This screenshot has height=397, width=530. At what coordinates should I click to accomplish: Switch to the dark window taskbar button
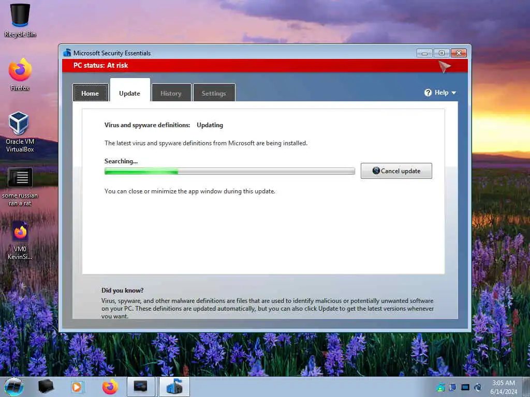[141, 387]
